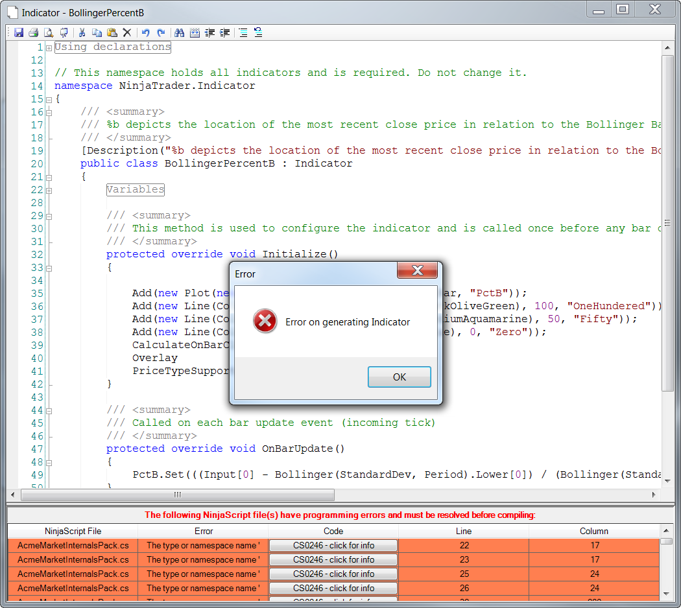Viewport: 681px width, 608px height.
Task: Collapse the summary comment at line 44
Action: pyautogui.click(x=49, y=411)
